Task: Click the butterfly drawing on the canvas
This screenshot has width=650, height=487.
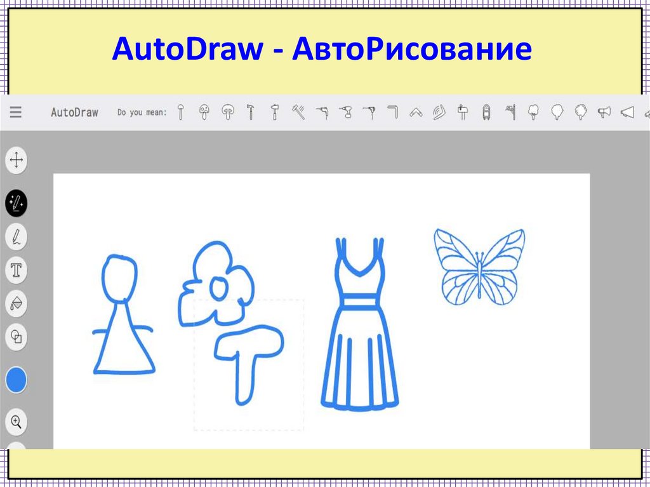Action: coord(480,266)
